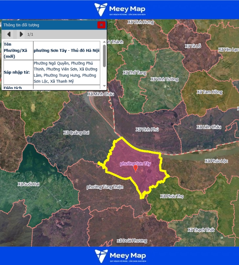Click the info panel scrollbar down arrow
239x265 pixels.
pyautogui.click(x=104, y=86)
